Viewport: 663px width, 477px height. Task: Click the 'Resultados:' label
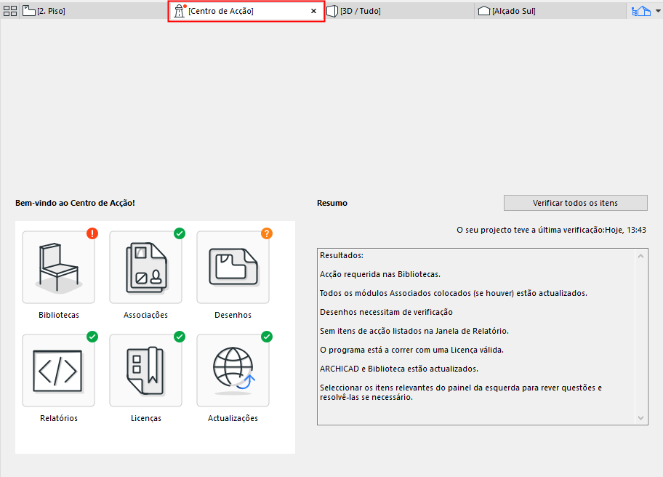pos(342,255)
